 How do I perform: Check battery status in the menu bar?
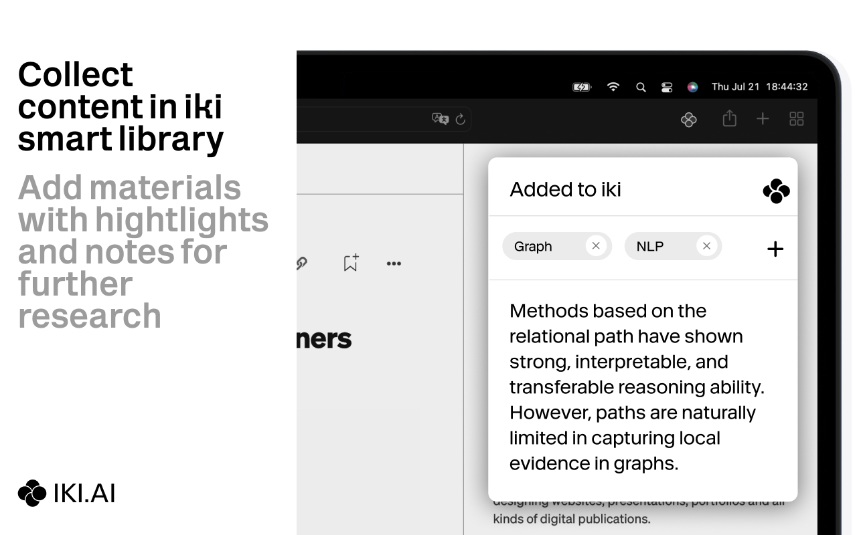click(582, 87)
